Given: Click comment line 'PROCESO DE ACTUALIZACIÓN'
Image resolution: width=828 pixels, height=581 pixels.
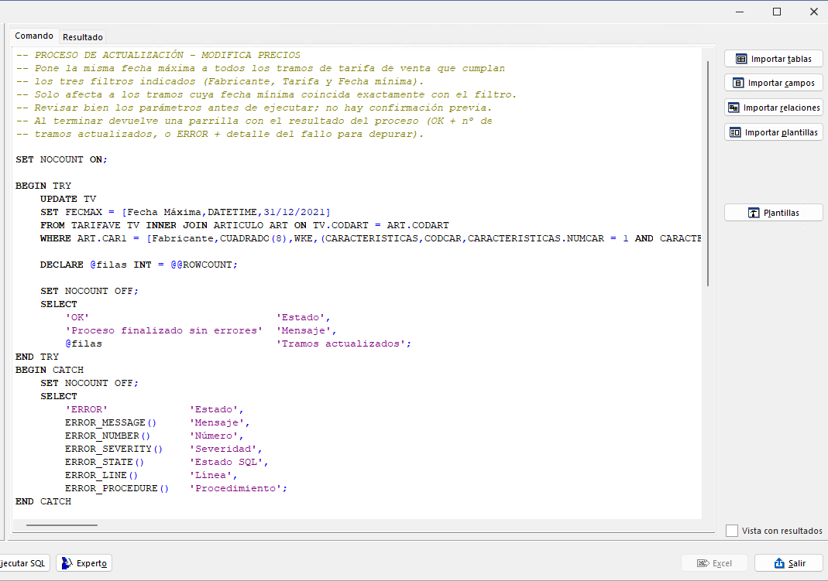Looking at the screenshot, I should [158, 56].
